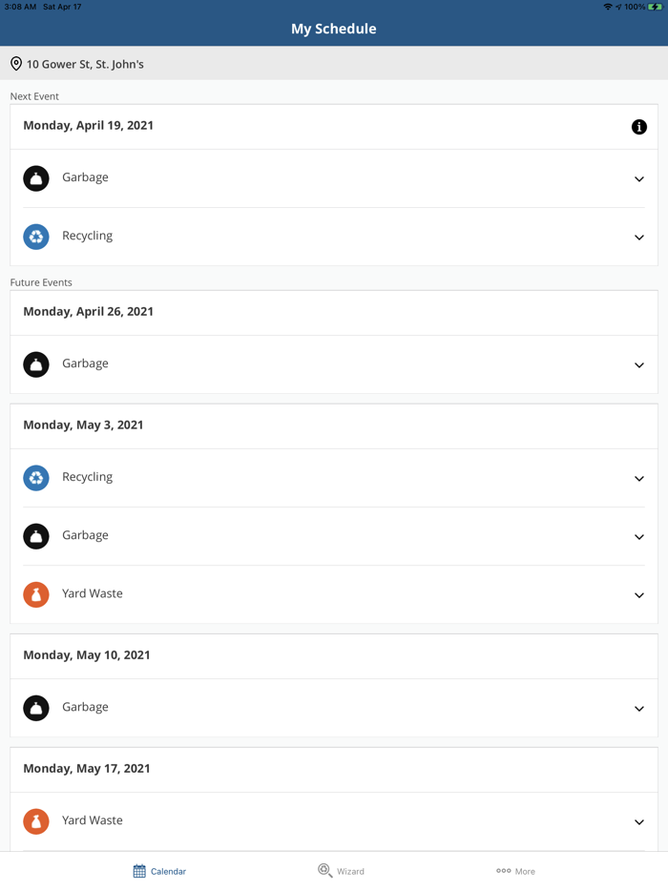Expand Recycling chevron for April 19
Screen dimensions: 668x891
[639, 238]
